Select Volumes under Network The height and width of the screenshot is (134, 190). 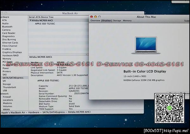pos(8,106)
